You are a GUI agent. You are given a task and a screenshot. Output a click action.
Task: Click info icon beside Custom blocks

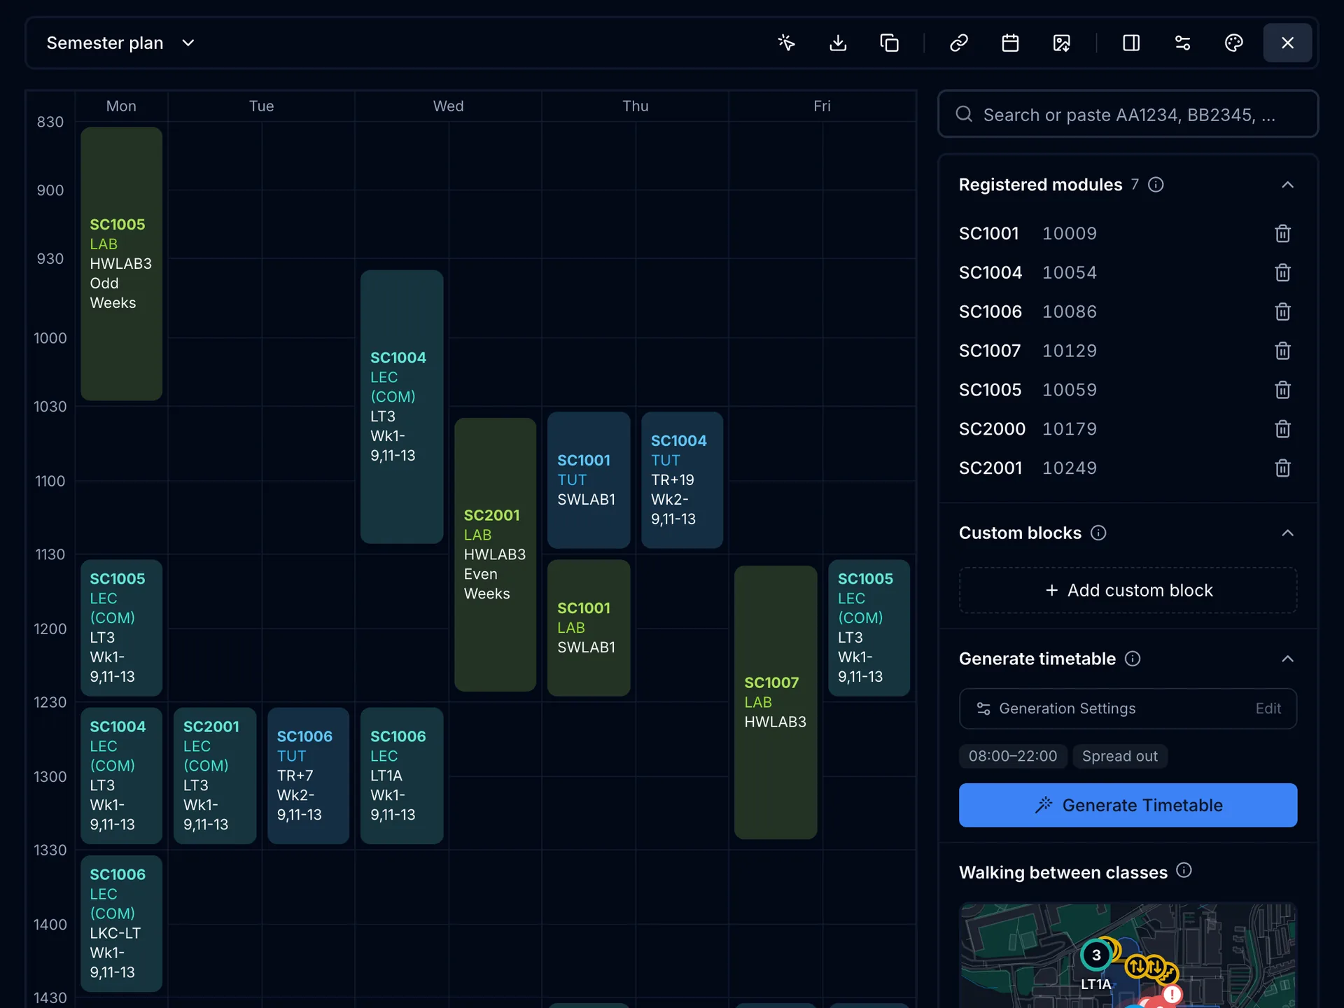1098,533
